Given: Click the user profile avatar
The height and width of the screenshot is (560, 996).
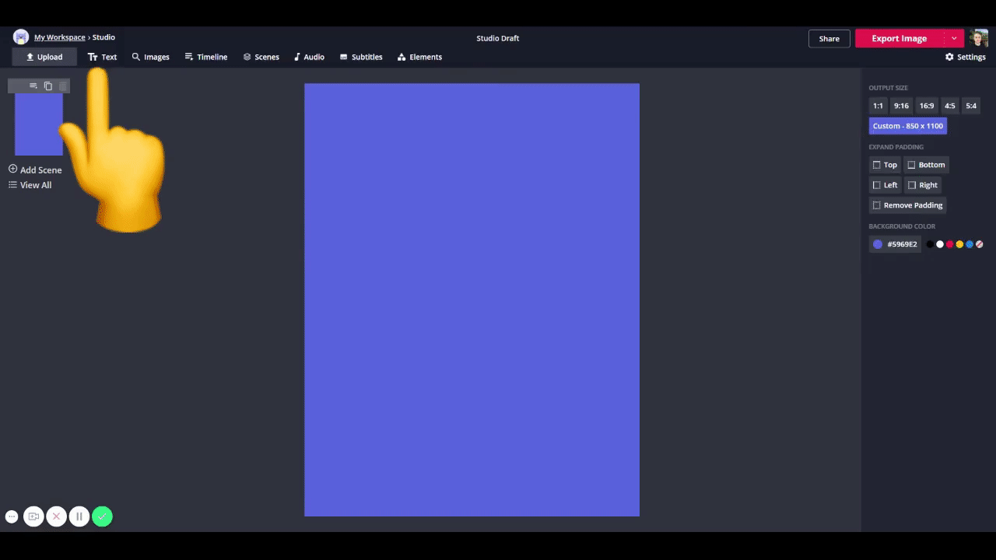Looking at the screenshot, I should tap(979, 38).
